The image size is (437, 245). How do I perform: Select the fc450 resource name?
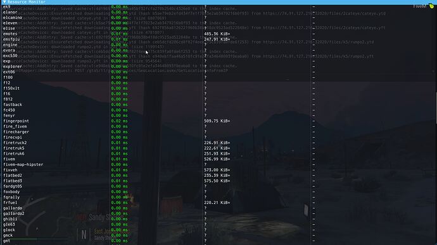coord(9,110)
